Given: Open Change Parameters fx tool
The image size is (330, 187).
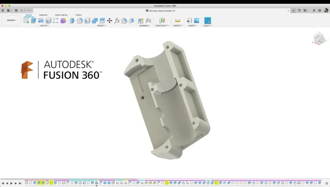Looking at the screenshot, I should pos(117,21).
